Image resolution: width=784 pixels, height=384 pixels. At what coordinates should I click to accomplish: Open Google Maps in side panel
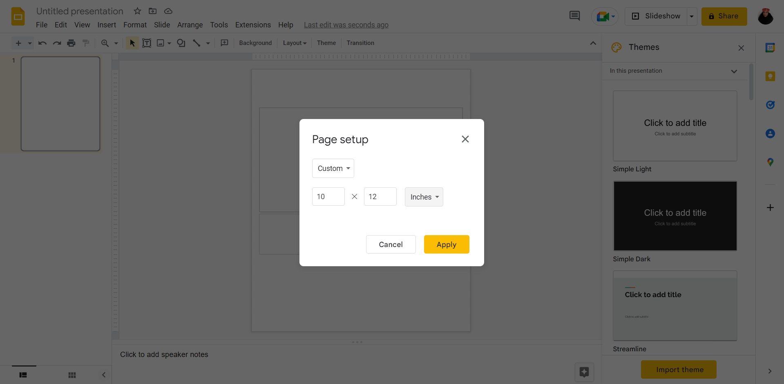pos(771,162)
